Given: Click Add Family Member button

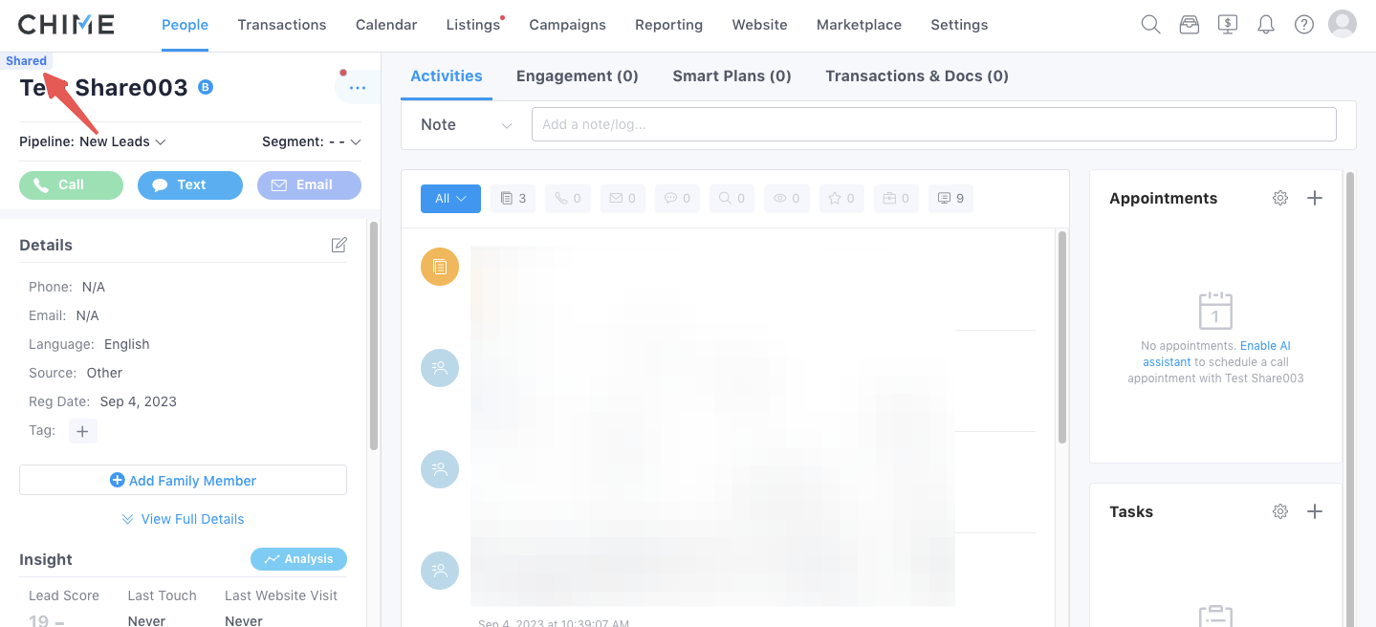Looking at the screenshot, I should [x=183, y=480].
